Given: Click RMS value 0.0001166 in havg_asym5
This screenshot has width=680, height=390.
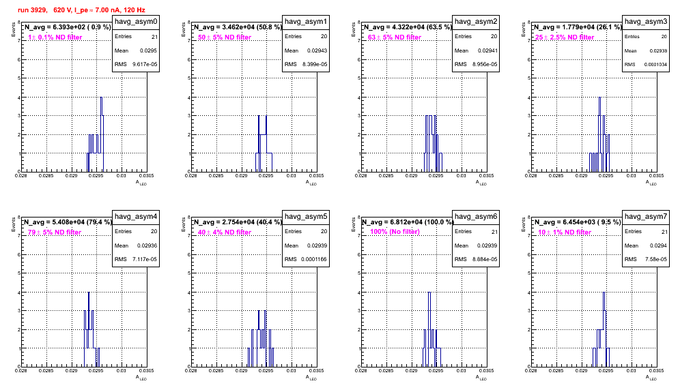Looking at the screenshot, I should [315, 259].
